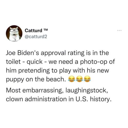Click the word "puppy" in tweet
128x128 pixels.
[15, 80]
